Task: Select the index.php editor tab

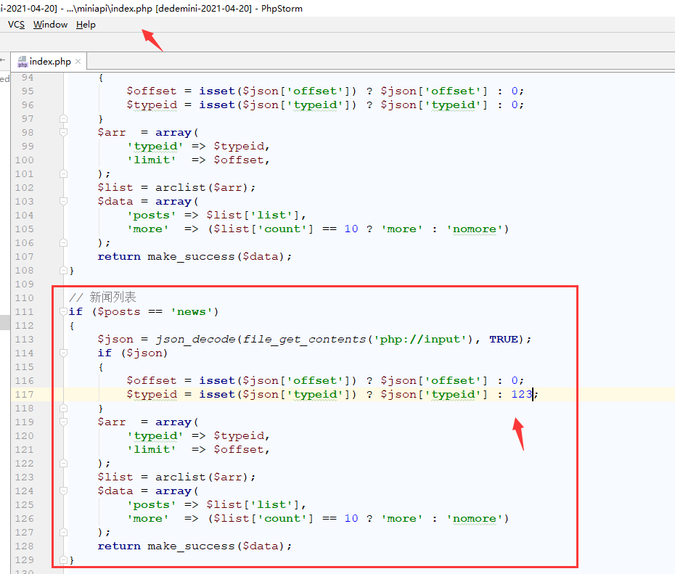Action: click(x=50, y=62)
